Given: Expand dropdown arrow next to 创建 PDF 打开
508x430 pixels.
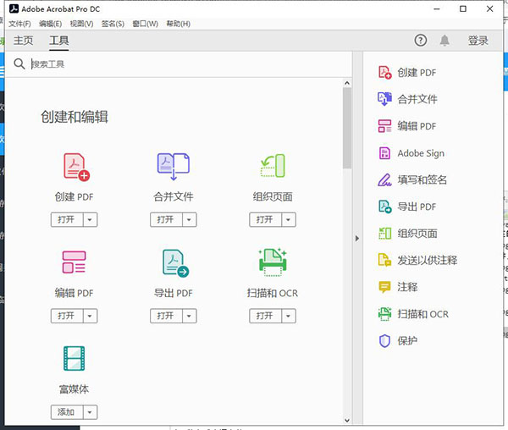Looking at the screenshot, I should (90, 219).
